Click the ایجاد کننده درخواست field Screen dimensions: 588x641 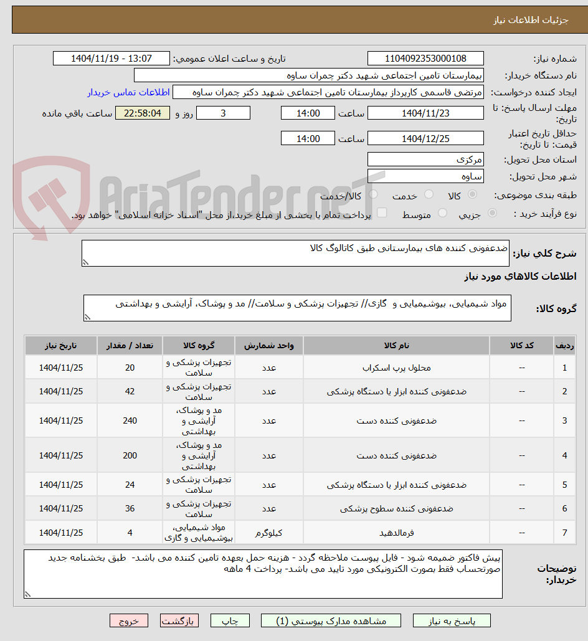point(328,92)
